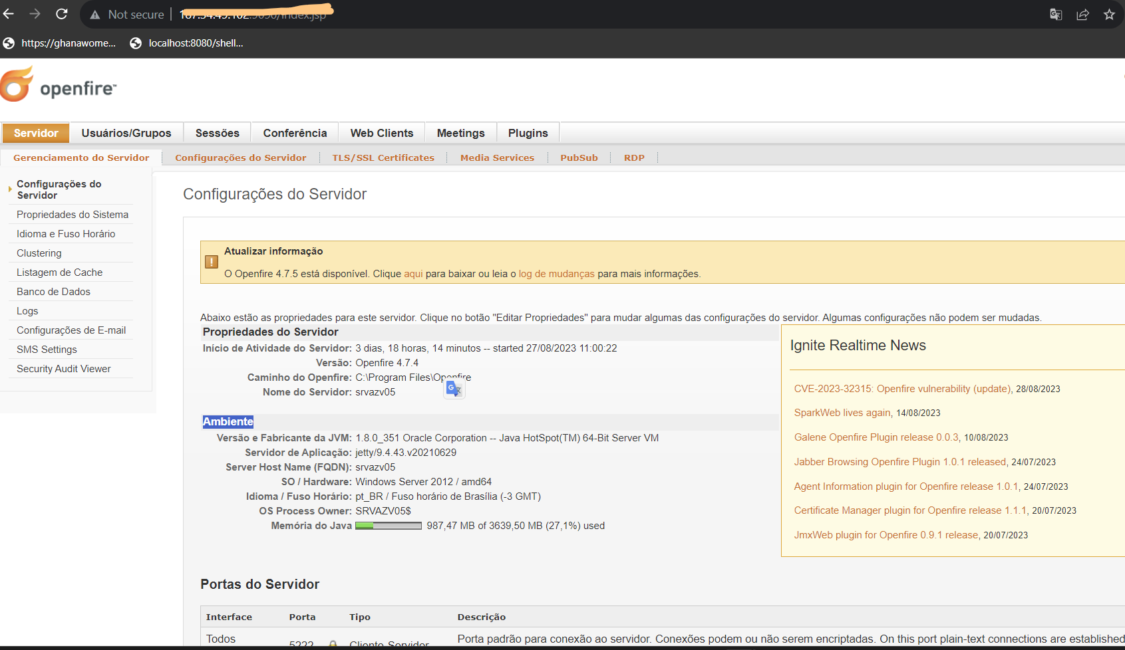The width and height of the screenshot is (1125, 650).
Task: Open the Web Clients tab
Action: click(x=382, y=133)
